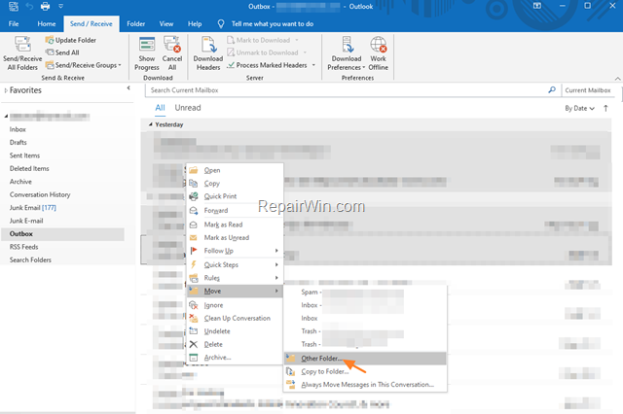Choose Forward in context menu

(235, 211)
